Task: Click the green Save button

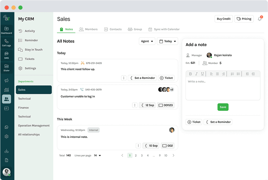Action: point(223,107)
